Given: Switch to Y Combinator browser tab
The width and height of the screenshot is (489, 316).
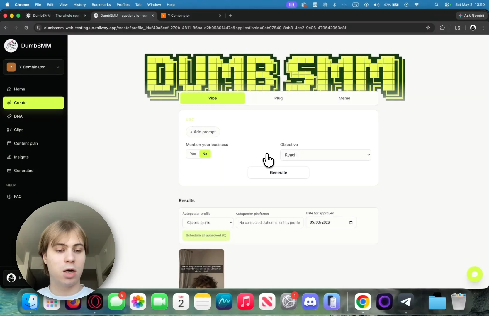Looking at the screenshot, I should [192, 16].
